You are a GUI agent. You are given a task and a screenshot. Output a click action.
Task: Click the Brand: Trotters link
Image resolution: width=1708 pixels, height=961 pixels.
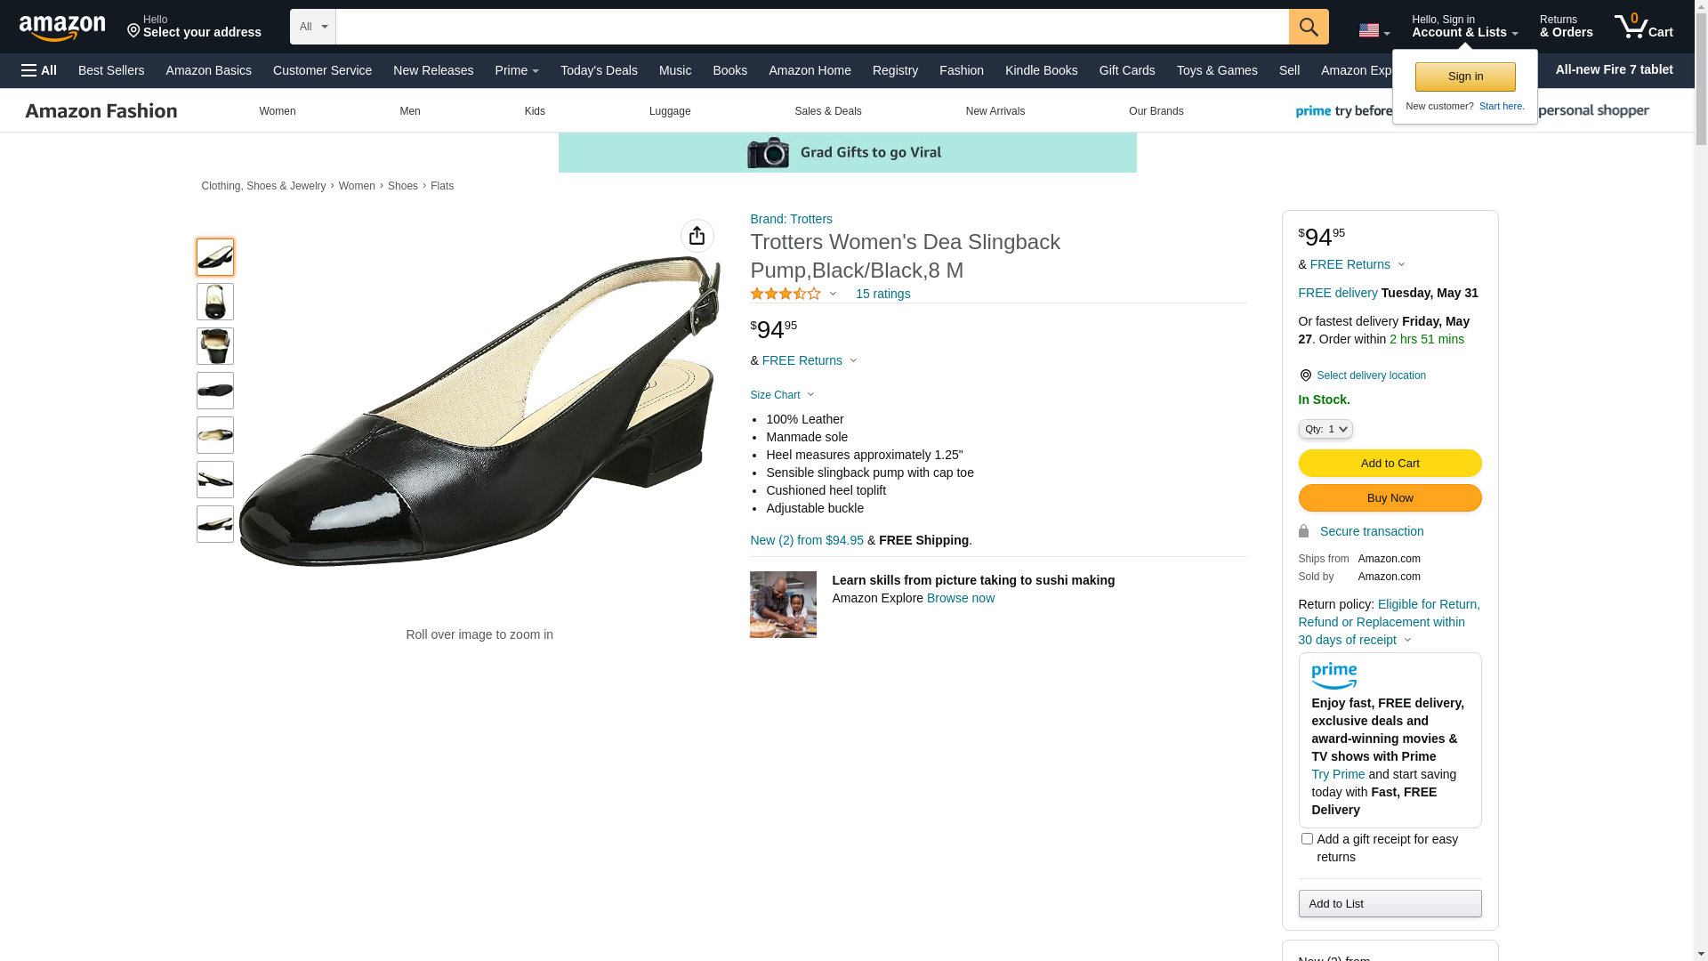791,219
